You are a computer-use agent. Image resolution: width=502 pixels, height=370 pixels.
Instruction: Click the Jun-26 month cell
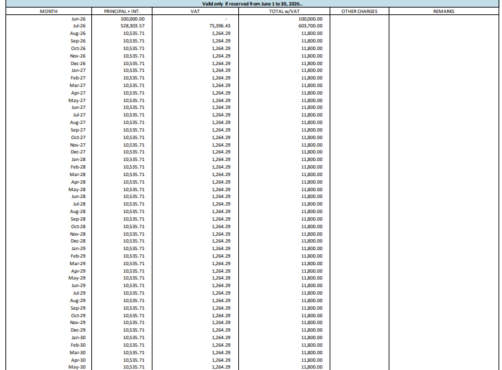(x=78, y=19)
